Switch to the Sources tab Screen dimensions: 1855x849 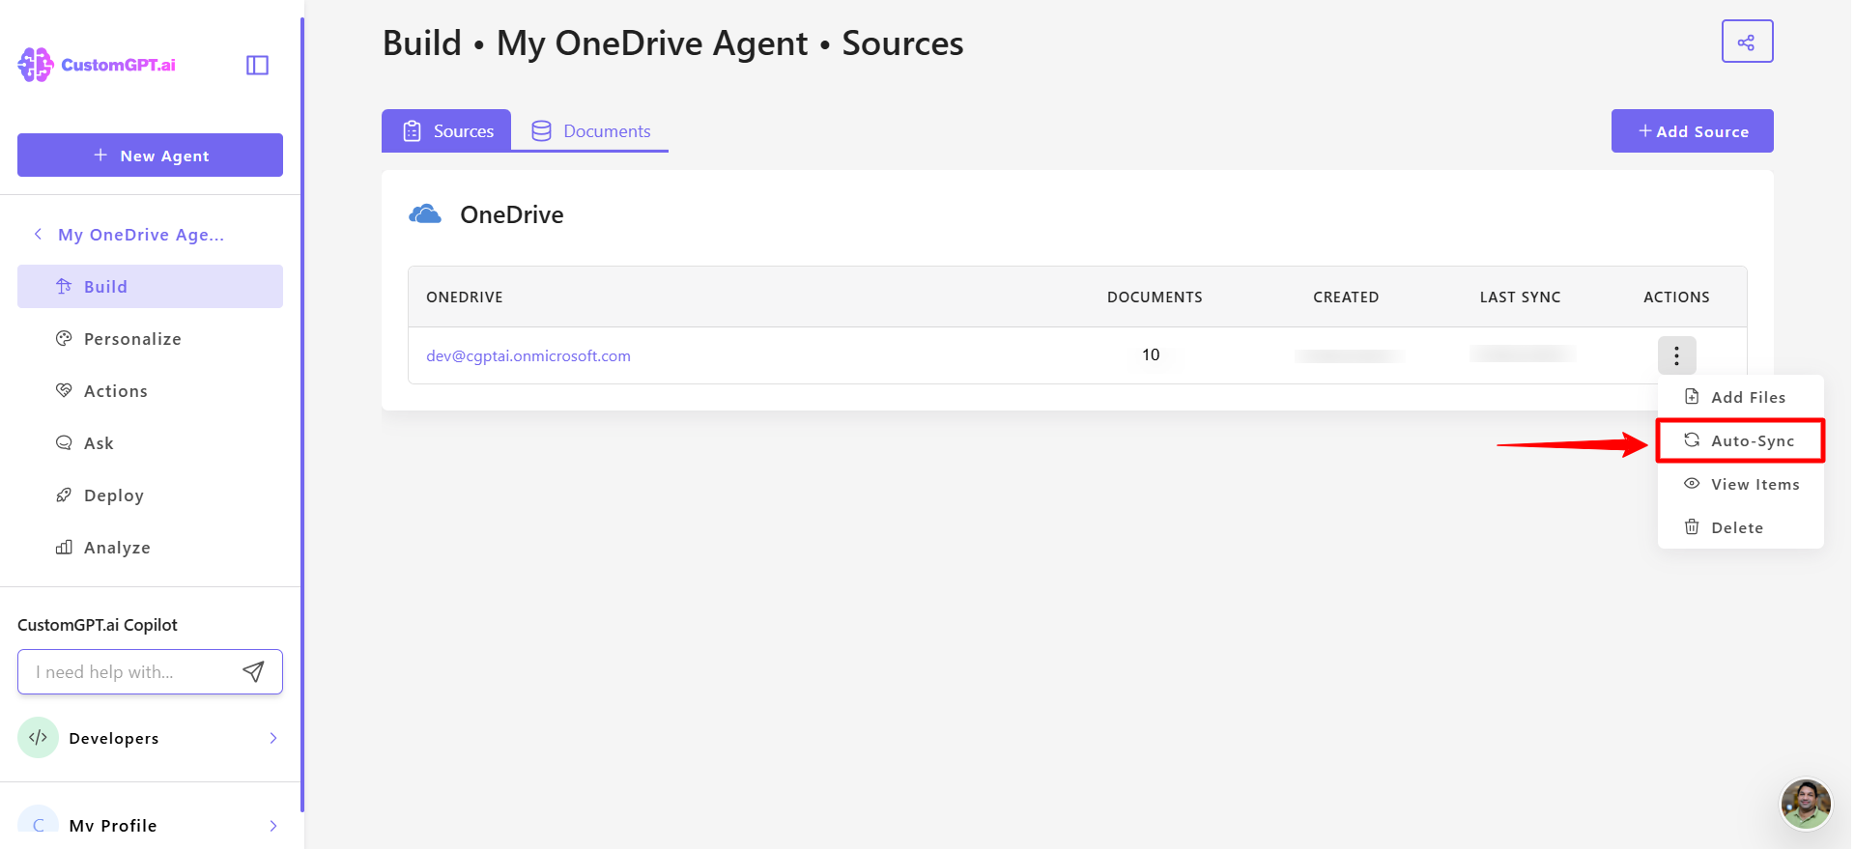[x=446, y=130]
